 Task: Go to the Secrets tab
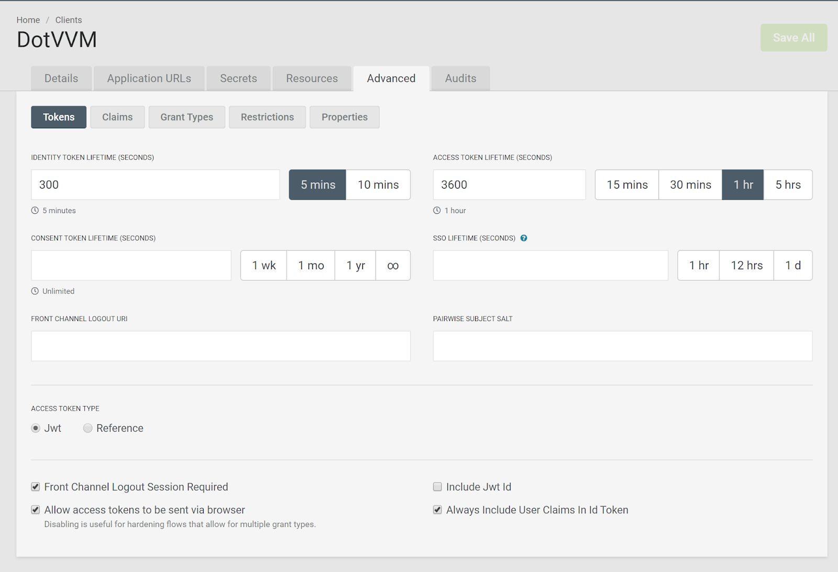[x=239, y=79]
